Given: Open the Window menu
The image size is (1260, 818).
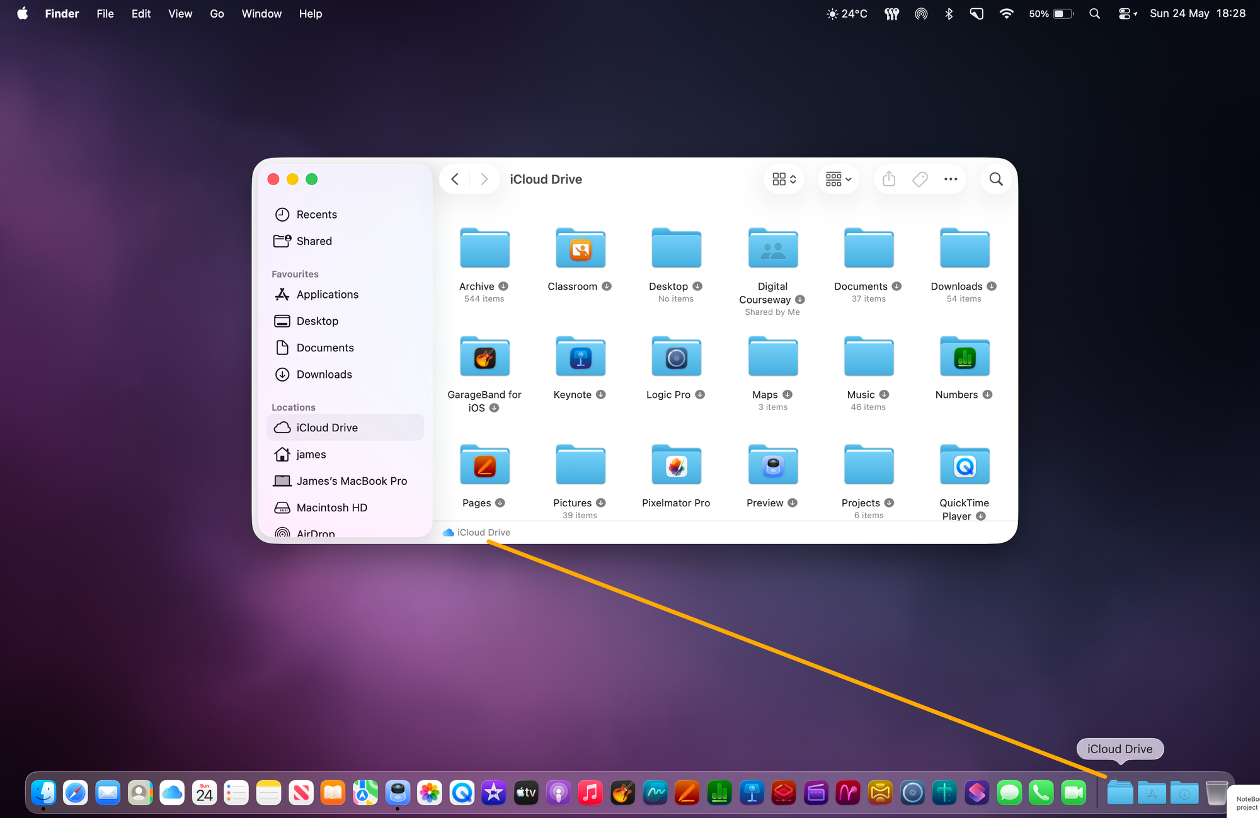Looking at the screenshot, I should click(261, 14).
